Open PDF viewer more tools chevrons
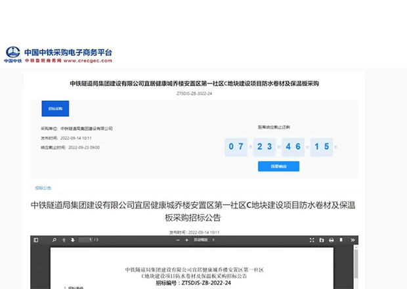Image resolution: width=407 pixels, height=289 pixels. 353,240
